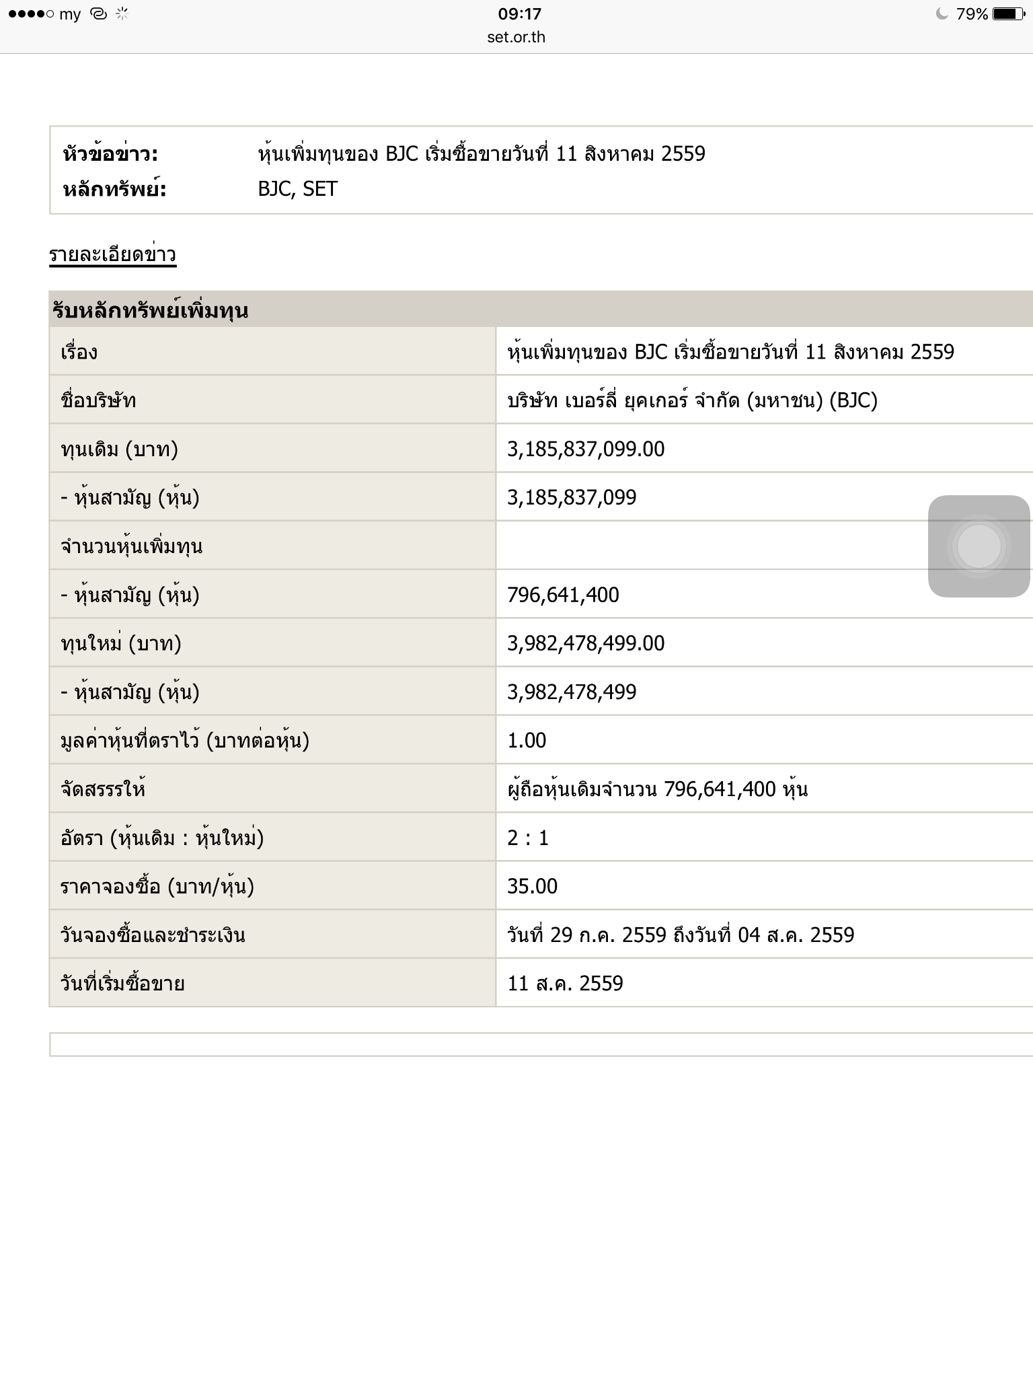Select the มูลค่าหุ้นที่ตราไว้ label
This screenshot has width=1033, height=1378.
click(x=185, y=740)
